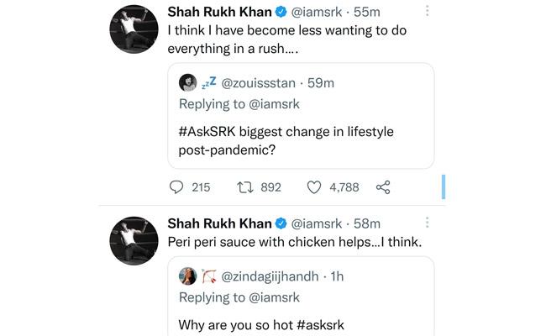
Task: Open Shah Rukh Khan avatar on first tweet
Action: pos(134,29)
